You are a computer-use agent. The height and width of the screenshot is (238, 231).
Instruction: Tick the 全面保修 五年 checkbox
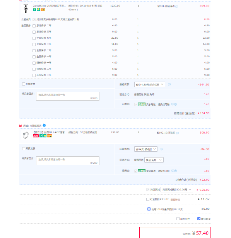(x=34, y=38)
